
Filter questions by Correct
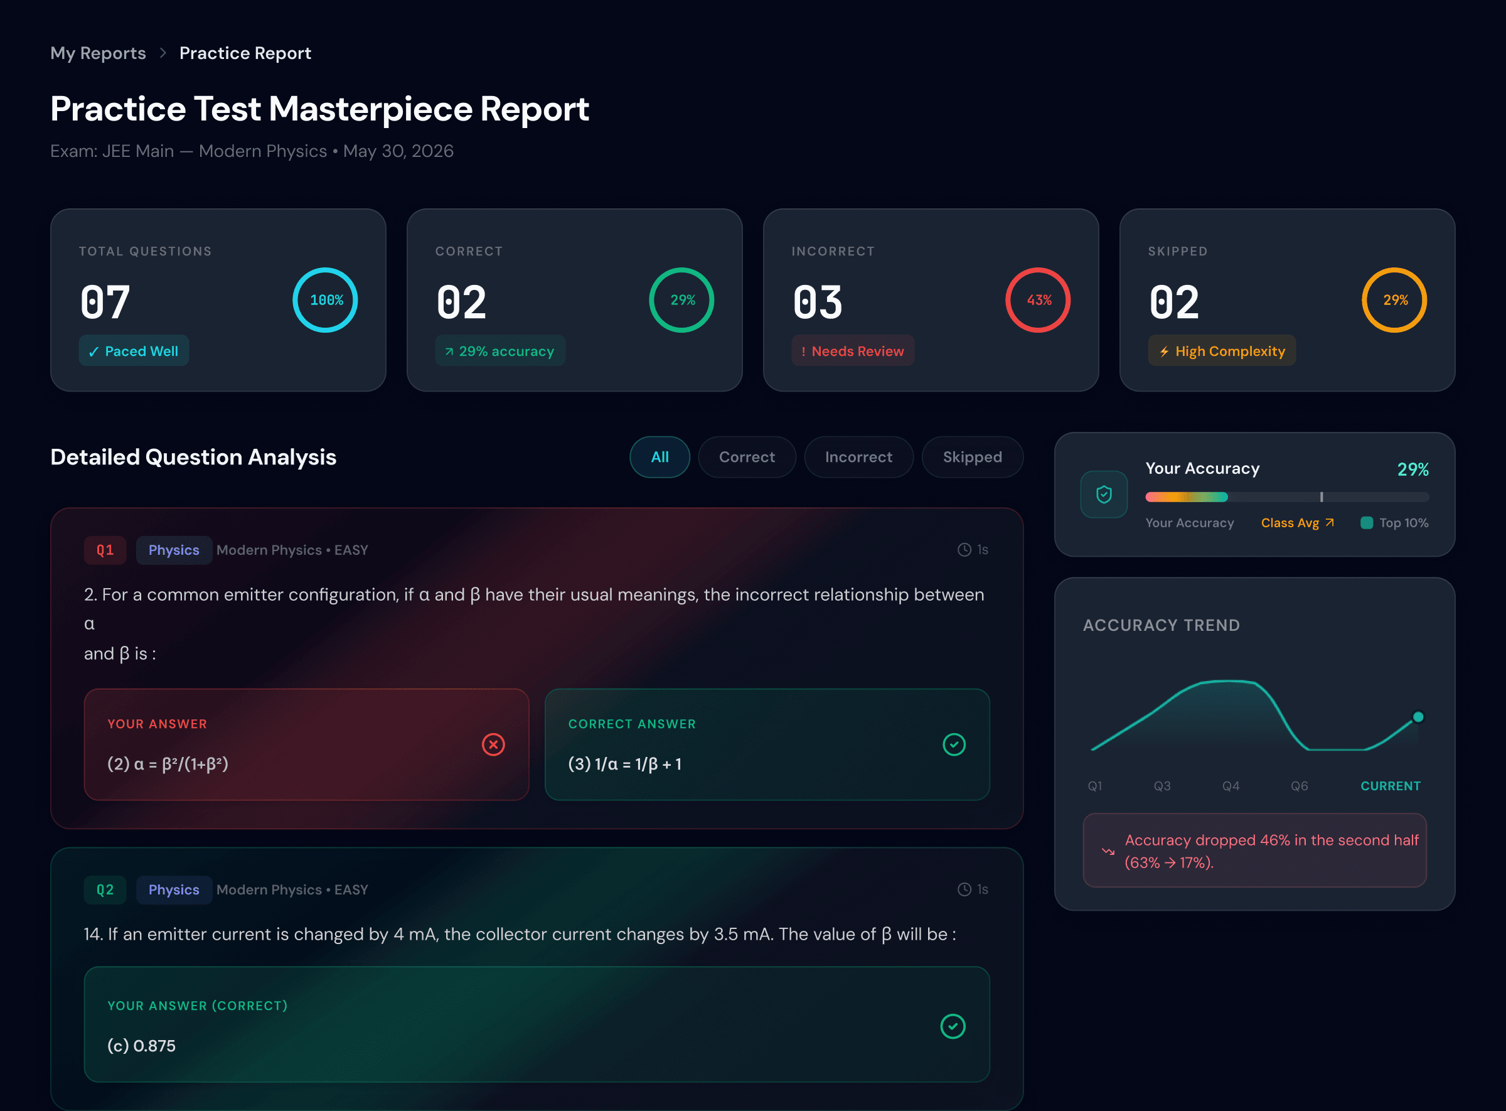747,458
